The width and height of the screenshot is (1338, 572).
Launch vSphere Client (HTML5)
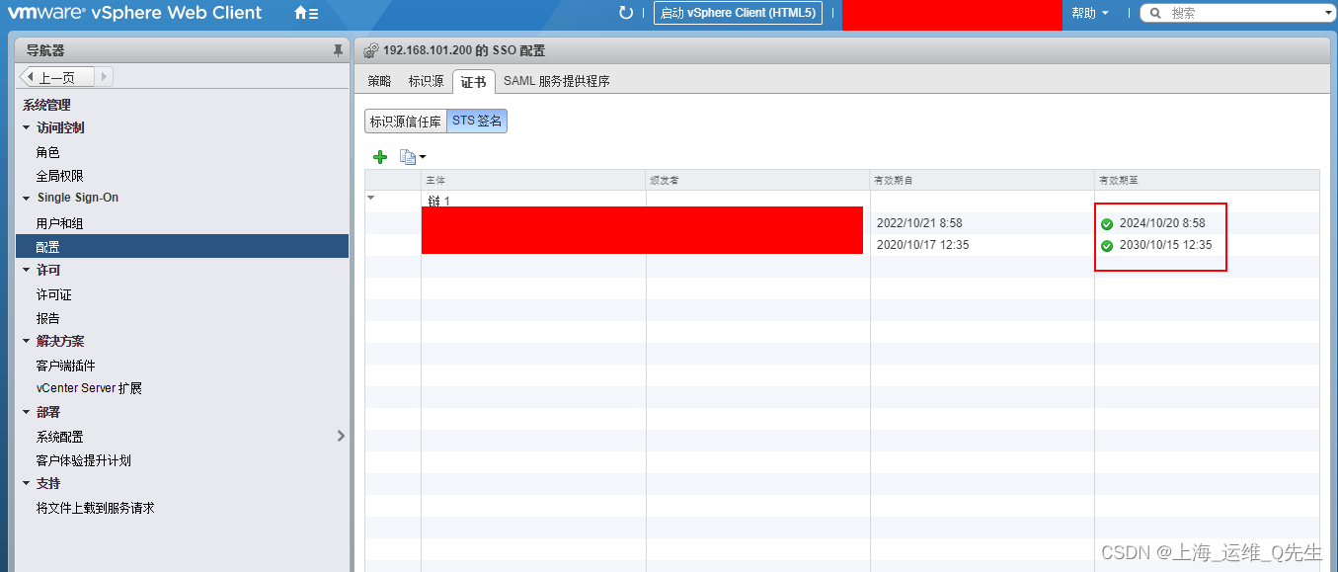coord(739,12)
